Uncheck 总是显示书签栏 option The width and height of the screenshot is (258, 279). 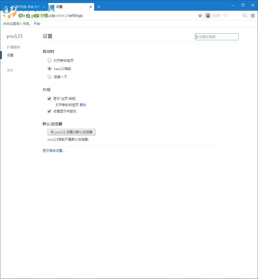tap(49, 111)
